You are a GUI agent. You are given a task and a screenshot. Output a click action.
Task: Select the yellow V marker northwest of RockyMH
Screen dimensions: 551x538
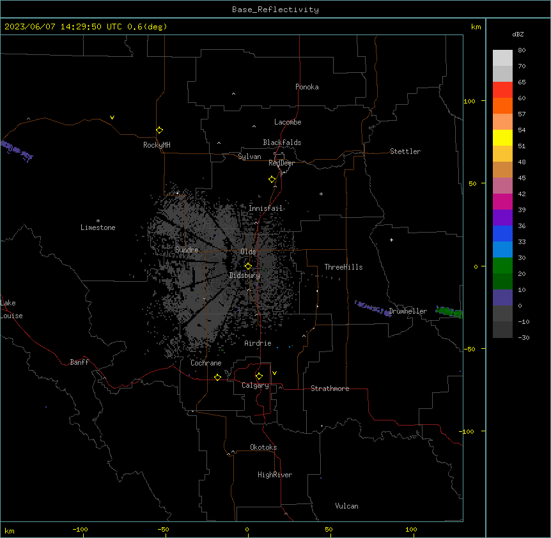point(112,118)
